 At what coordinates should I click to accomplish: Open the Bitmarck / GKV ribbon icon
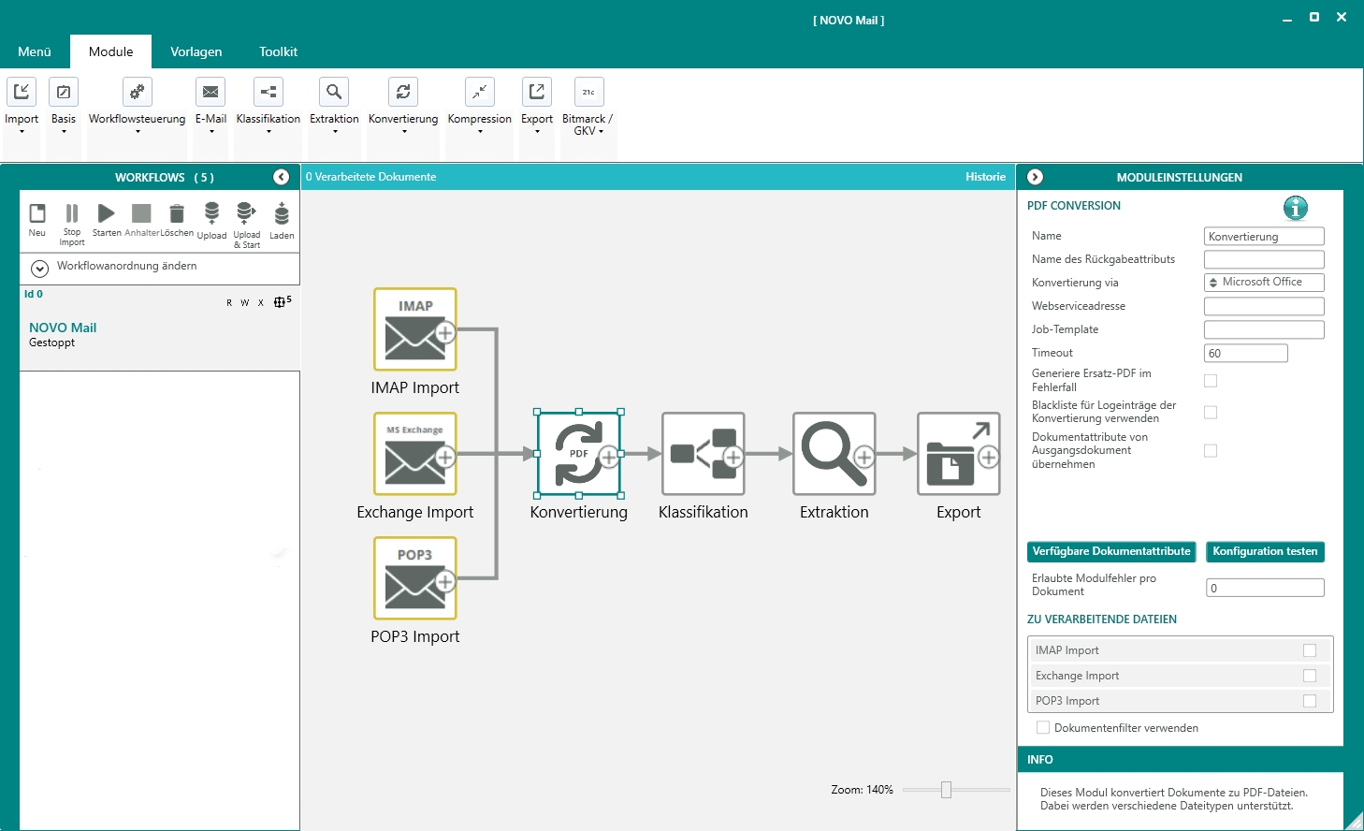tap(588, 92)
